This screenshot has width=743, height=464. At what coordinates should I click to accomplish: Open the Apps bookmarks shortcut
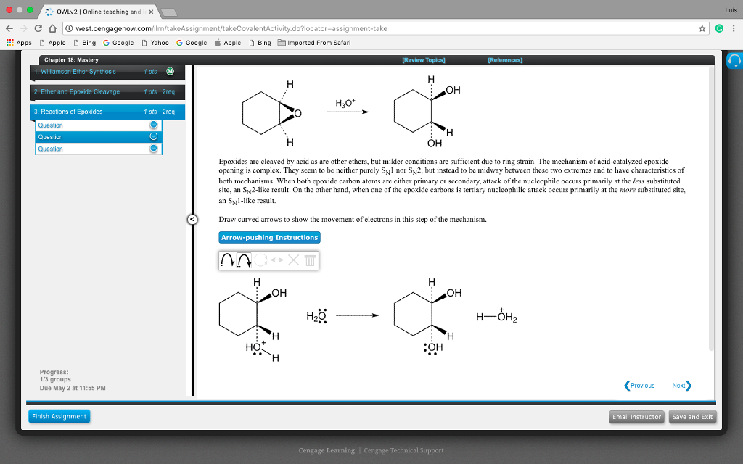click(x=19, y=43)
